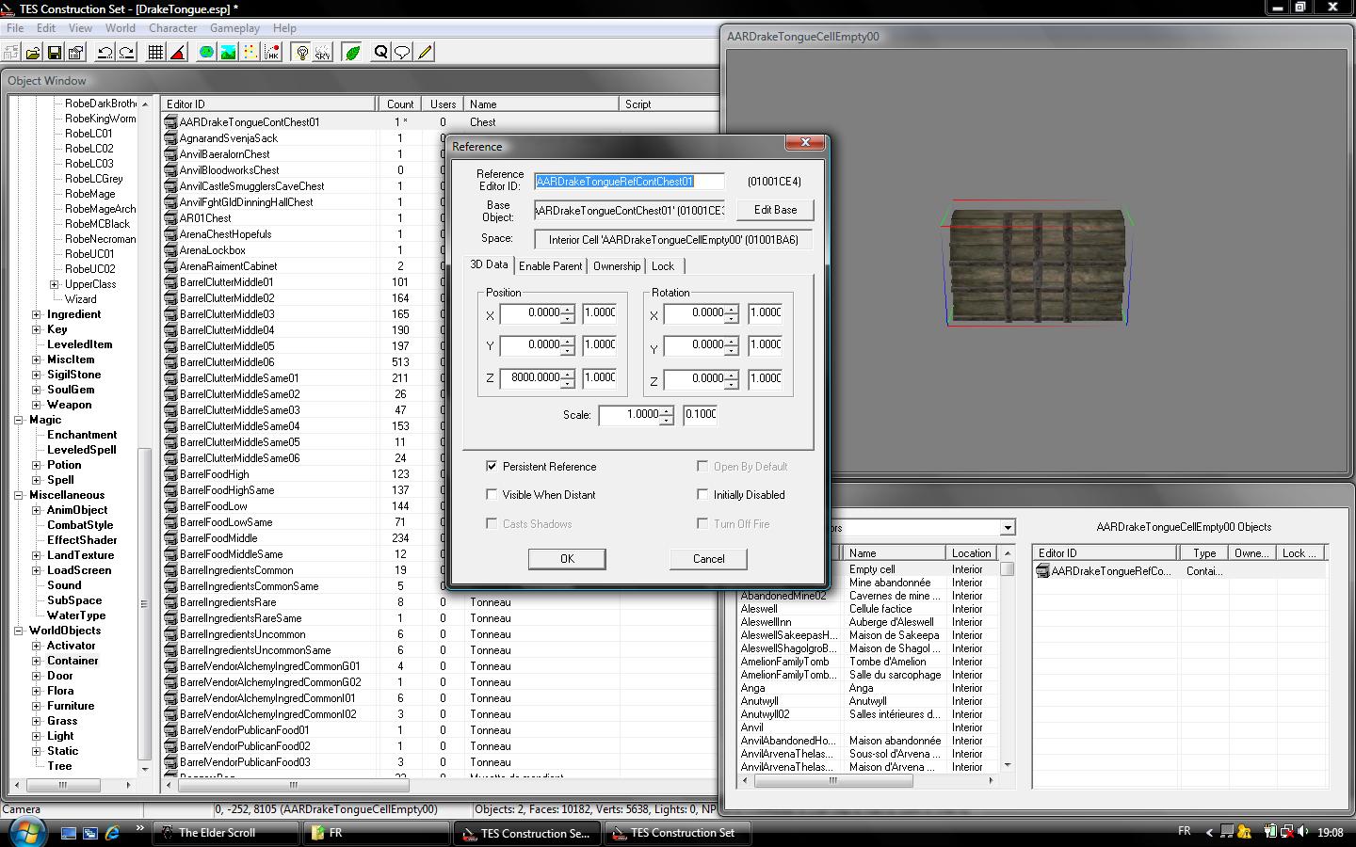Open the Gameplay menu

tap(234, 28)
